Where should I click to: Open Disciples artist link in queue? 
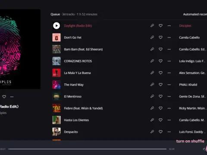(x=185, y=26)
